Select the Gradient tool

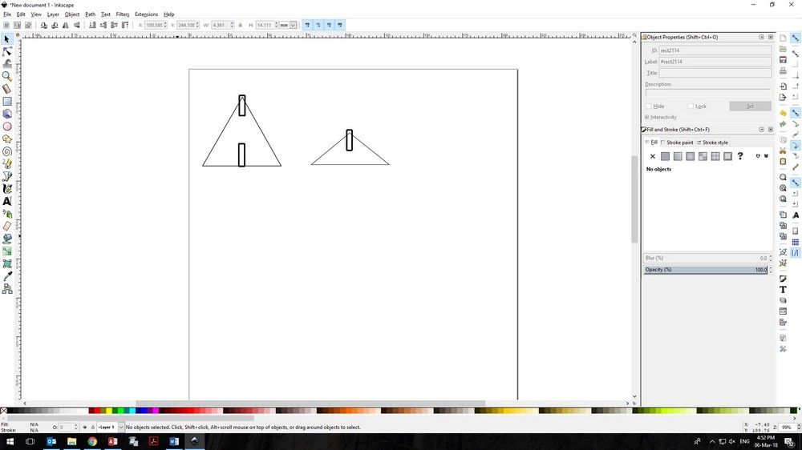[7, 251]
